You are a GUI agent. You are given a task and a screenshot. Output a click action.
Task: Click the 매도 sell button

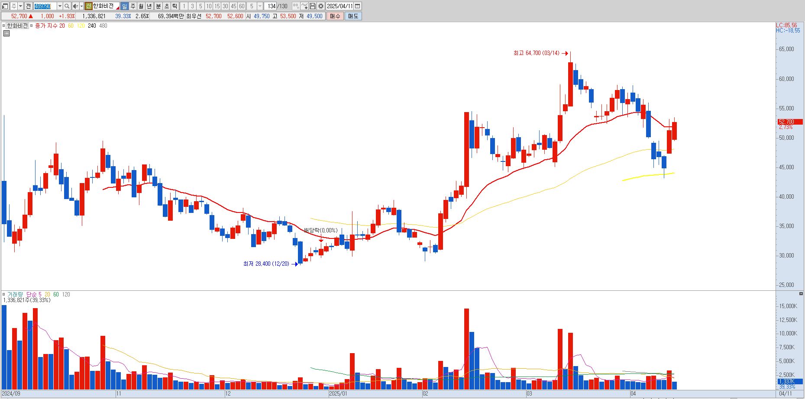tap(353, 16)
